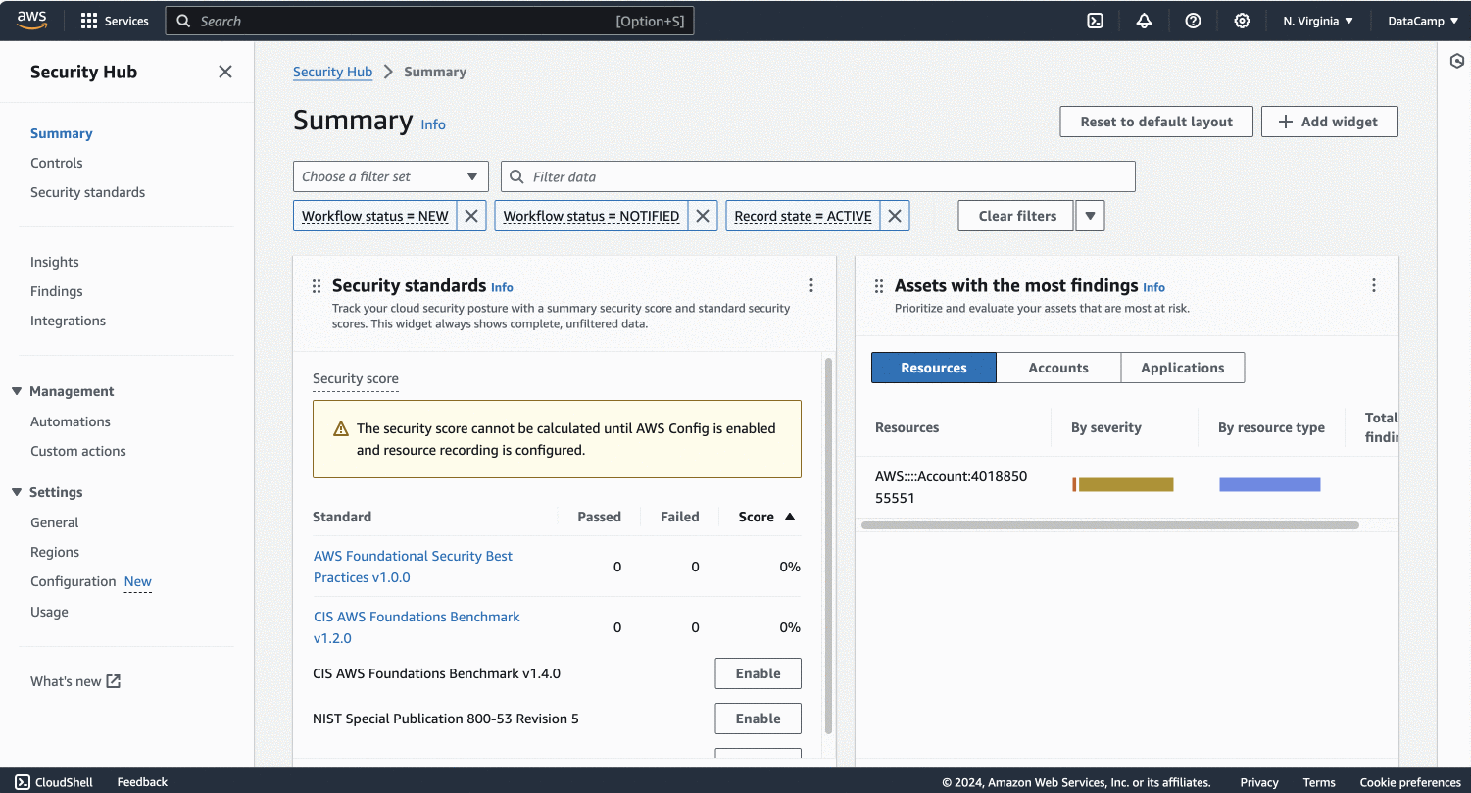Open Insights in side navigation
This screenshot has width=1471, height=793.
pos(55,262)
